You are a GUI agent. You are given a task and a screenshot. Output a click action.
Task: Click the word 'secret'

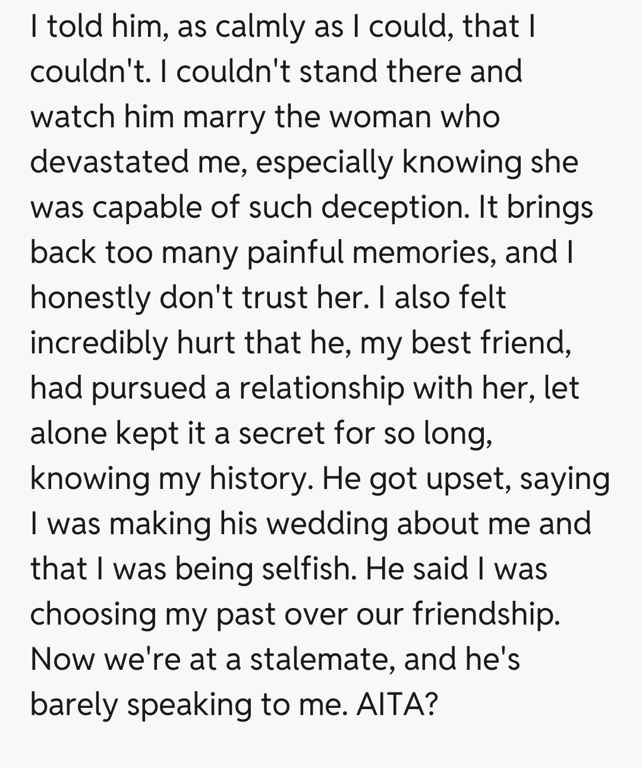tap(282, 433)
